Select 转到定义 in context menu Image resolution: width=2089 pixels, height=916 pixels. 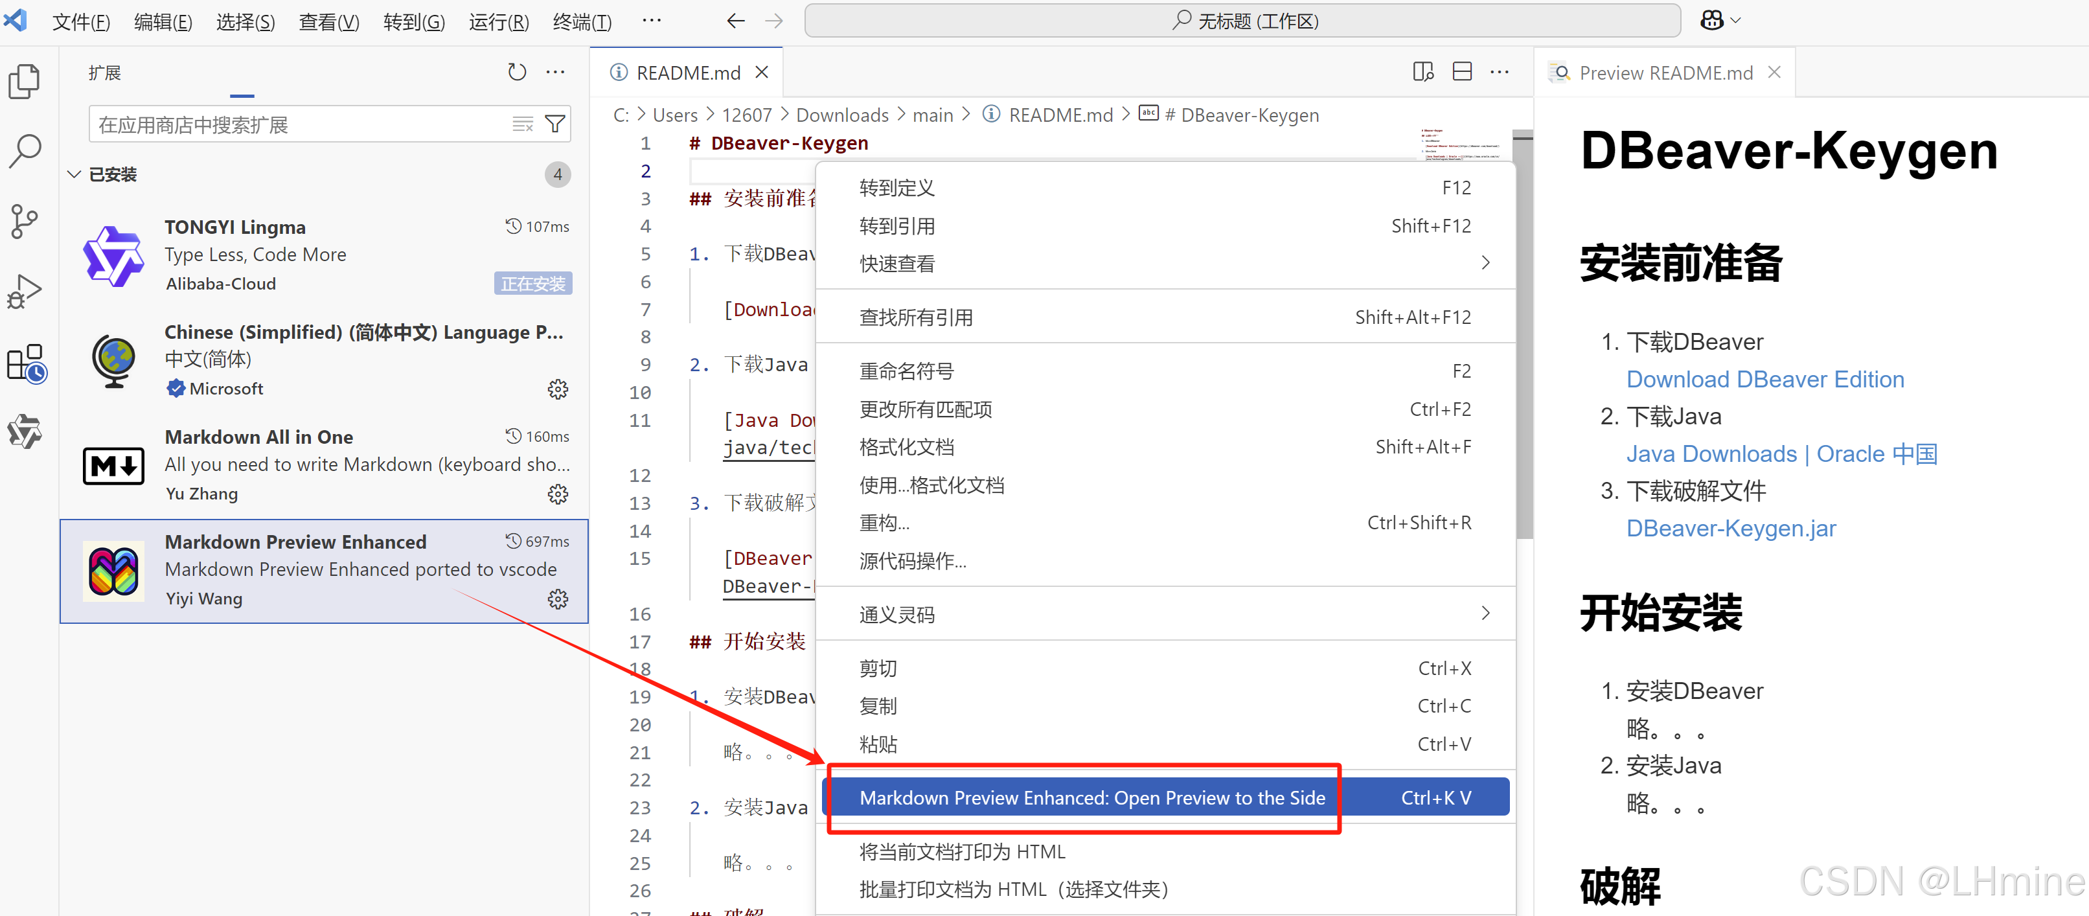[1166, 189]
